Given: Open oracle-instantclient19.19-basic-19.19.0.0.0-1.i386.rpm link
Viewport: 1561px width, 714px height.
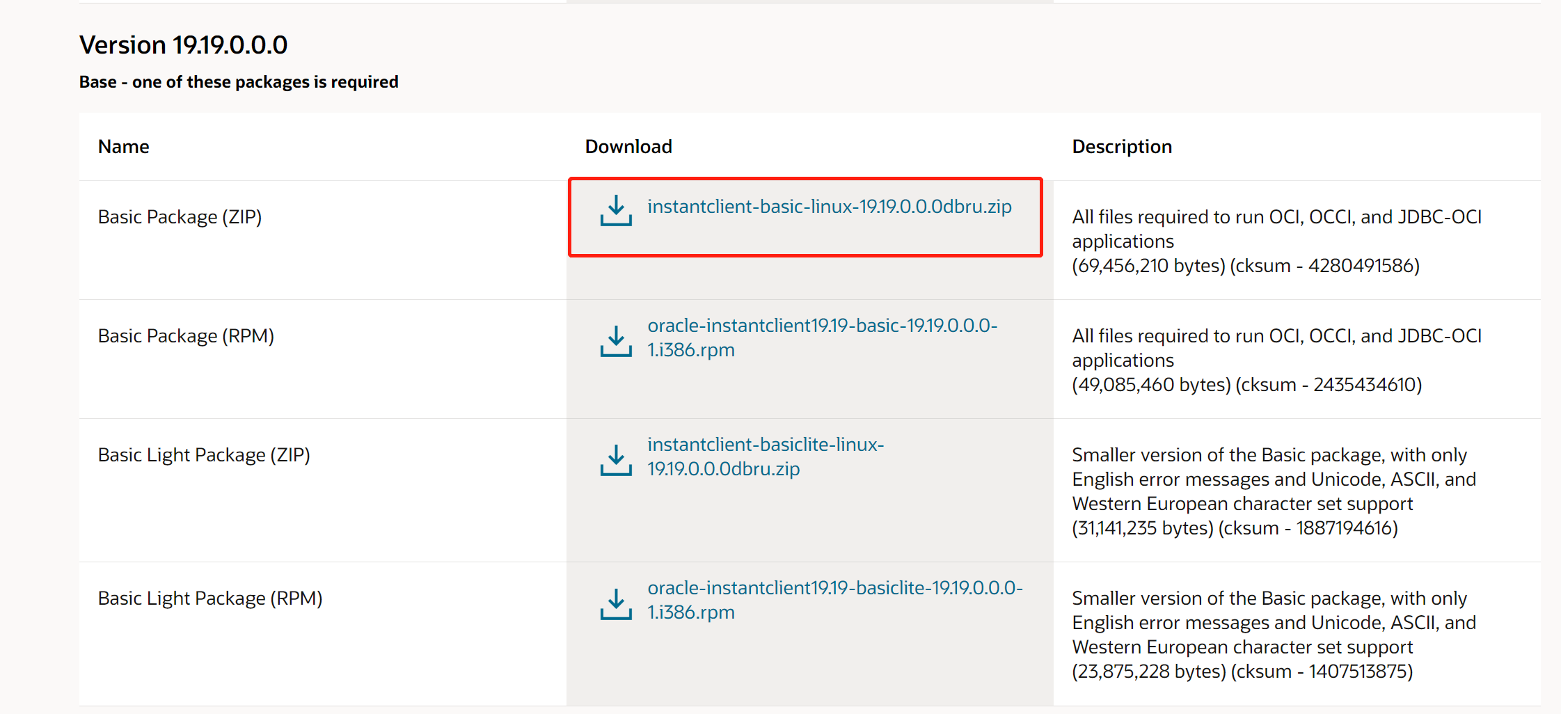Looking at the screenshot, I should (x=823, y=338).
